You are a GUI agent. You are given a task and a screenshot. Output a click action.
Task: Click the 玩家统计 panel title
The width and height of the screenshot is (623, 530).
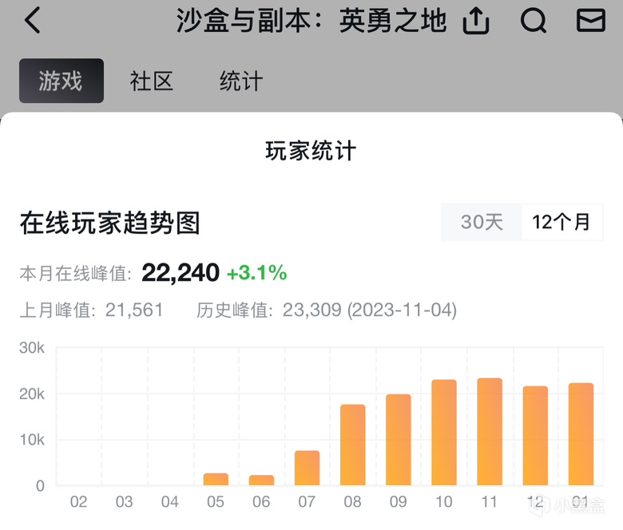tap(311, 151)
